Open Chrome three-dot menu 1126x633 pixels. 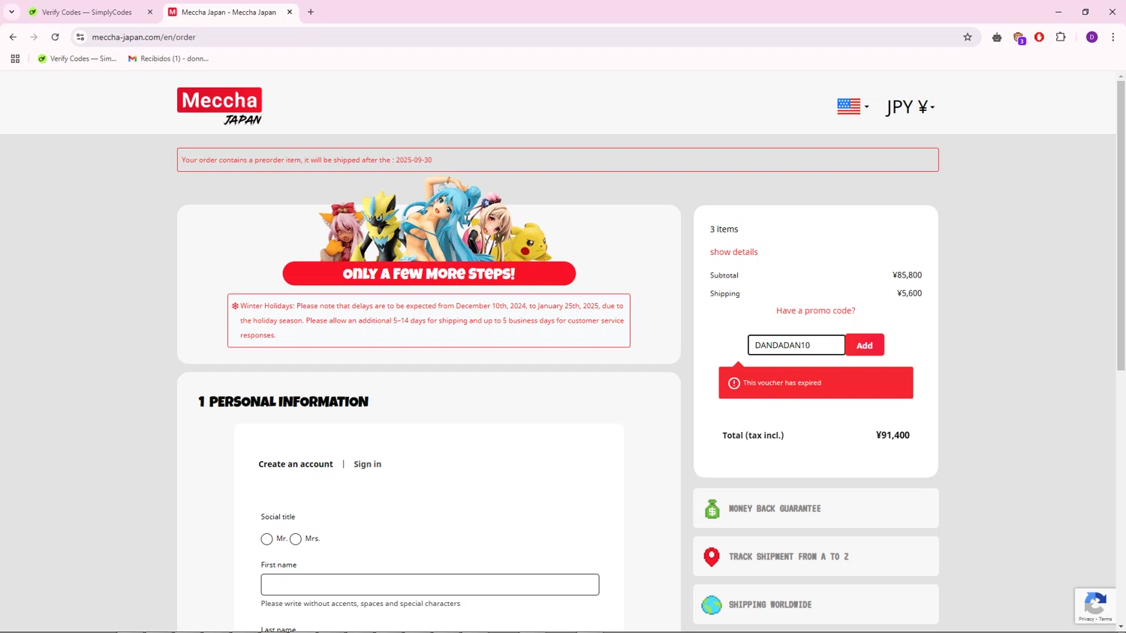[x=1112, y=37]
